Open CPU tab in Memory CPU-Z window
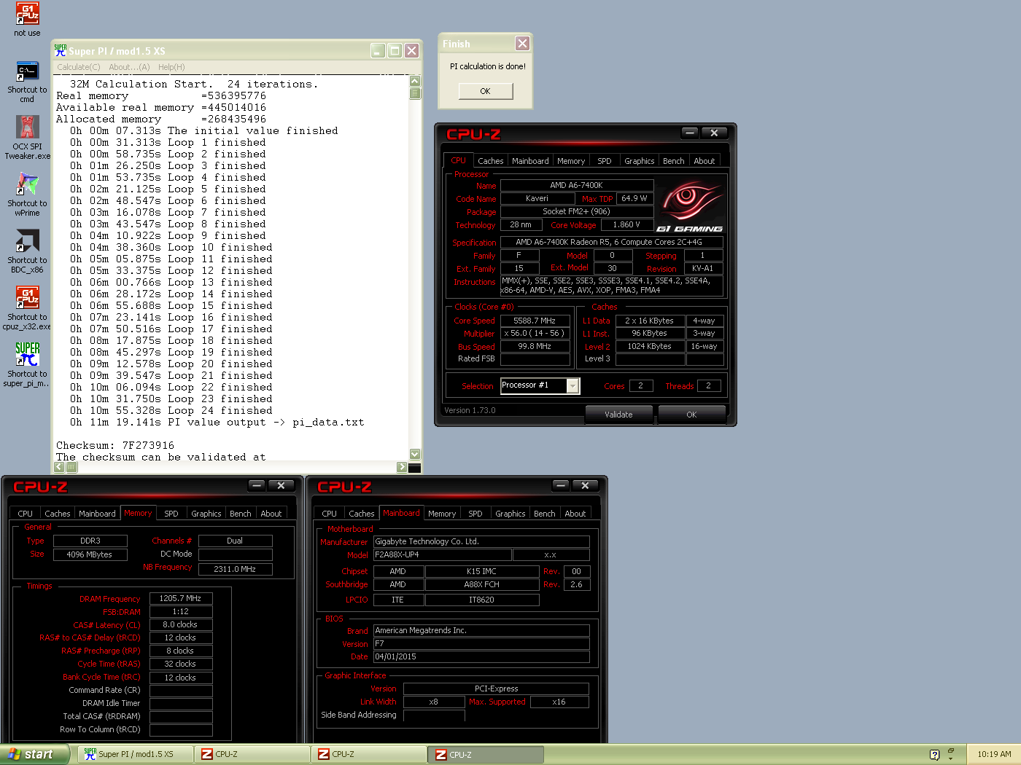 coord(26,514)
